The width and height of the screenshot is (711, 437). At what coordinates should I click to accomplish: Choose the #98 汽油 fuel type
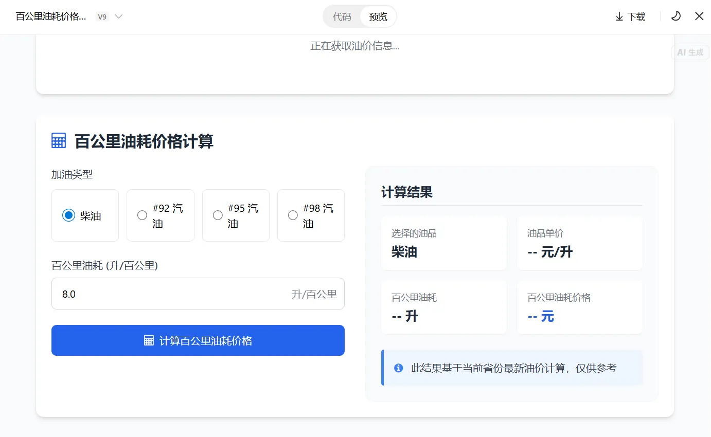pyautogui.click(x=311, y=215)
